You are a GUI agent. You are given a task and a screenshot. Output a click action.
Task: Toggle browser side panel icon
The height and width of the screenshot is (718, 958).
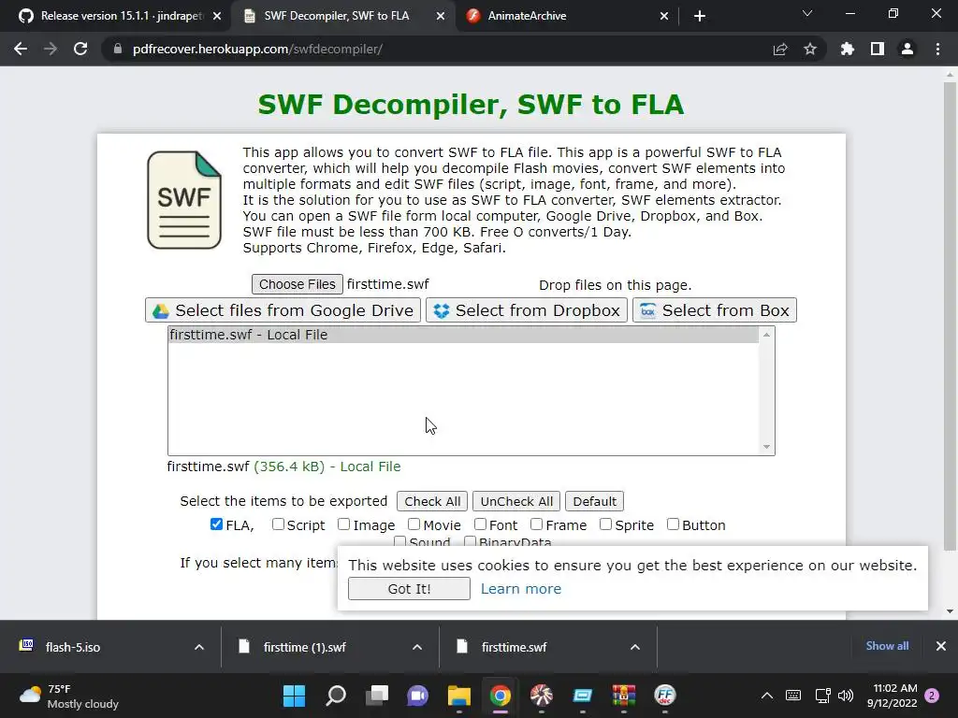coord(878,49)
